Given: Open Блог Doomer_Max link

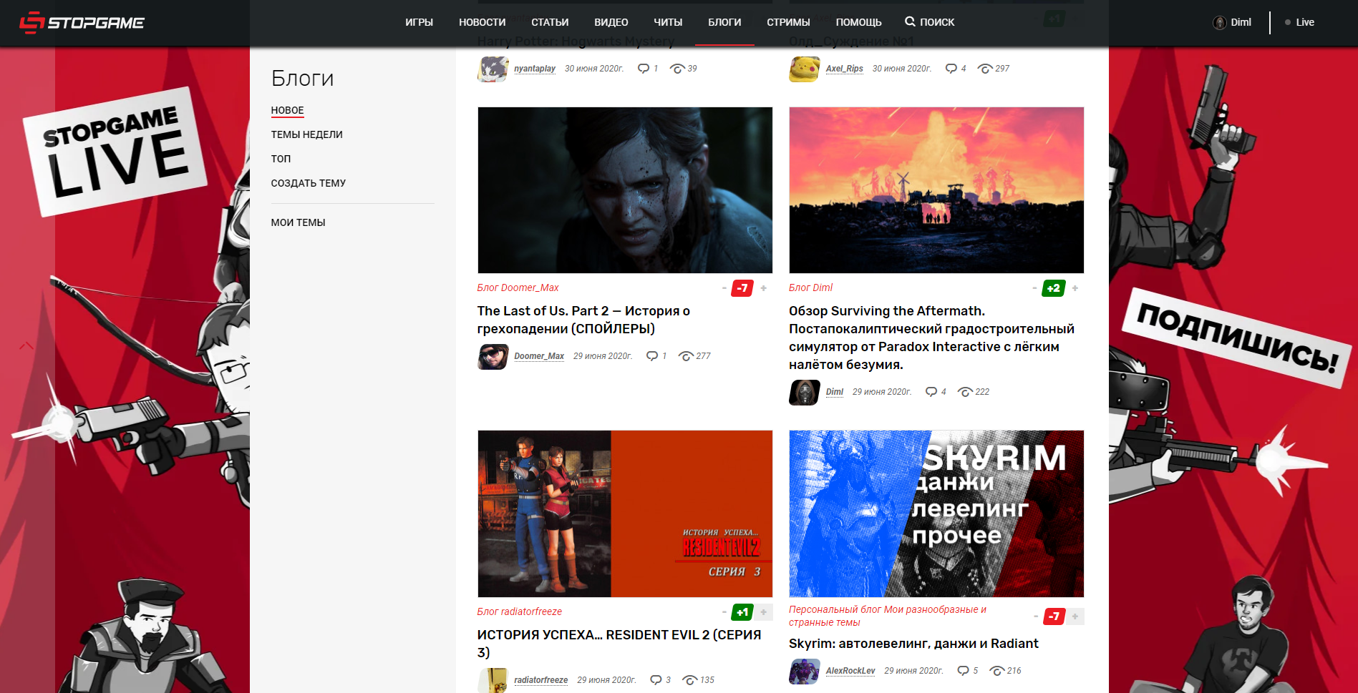Looking at the screenshot, I should click(518, 287).
